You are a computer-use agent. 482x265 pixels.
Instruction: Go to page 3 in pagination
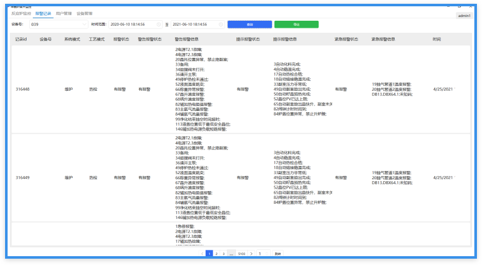[x=223, y=253]
